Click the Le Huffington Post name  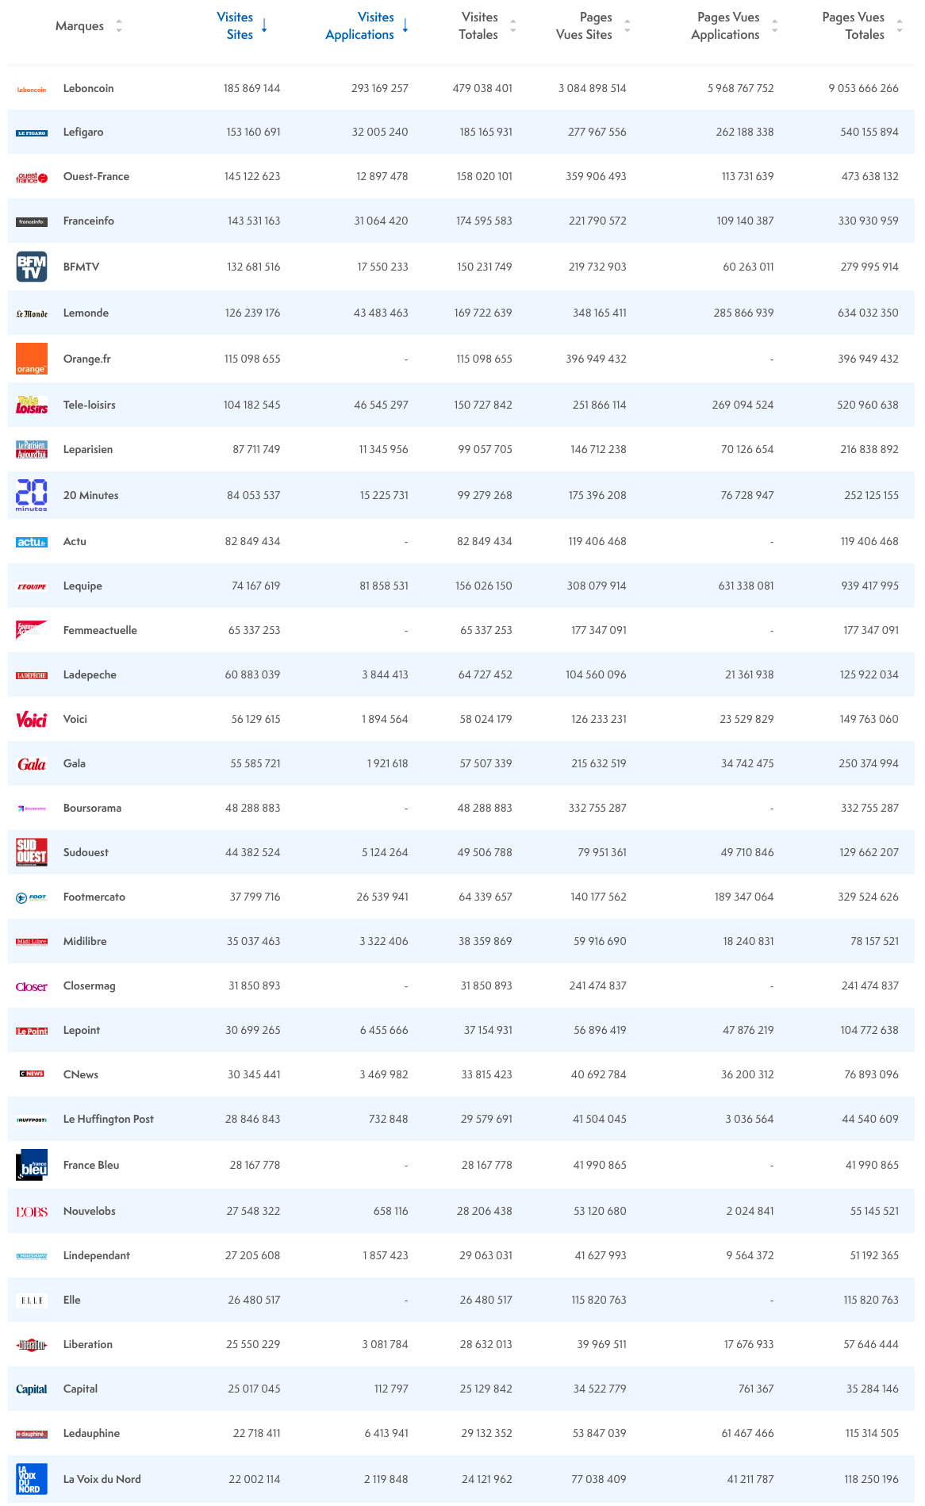click(109, 1119)
